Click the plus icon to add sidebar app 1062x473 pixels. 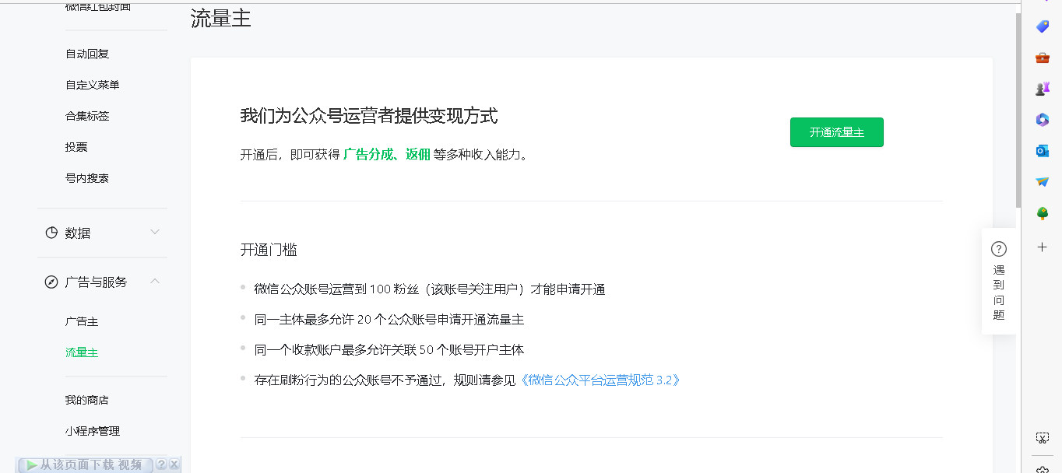pos(1043,247)
